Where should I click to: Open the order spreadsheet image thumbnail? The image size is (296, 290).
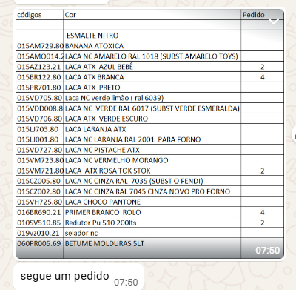click(x=149, y=134)
